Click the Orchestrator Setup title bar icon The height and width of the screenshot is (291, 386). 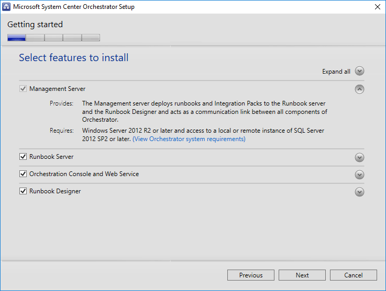point(6,7)
